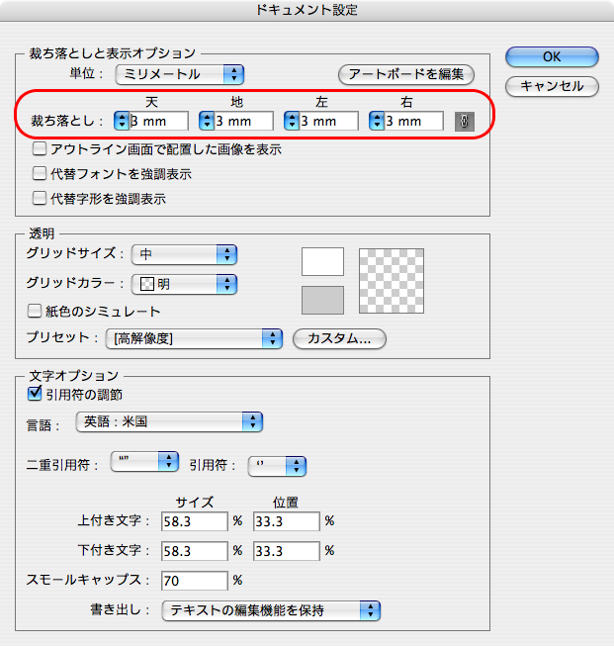Click the checkerboard transparency preview
This screenshot has height=646, width=614.
[x=392, y=281]
